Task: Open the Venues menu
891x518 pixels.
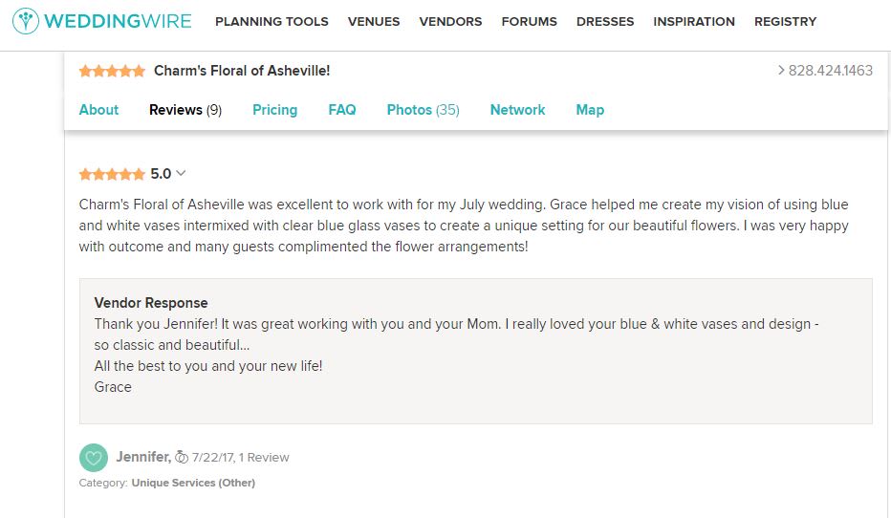Action: 374,21
